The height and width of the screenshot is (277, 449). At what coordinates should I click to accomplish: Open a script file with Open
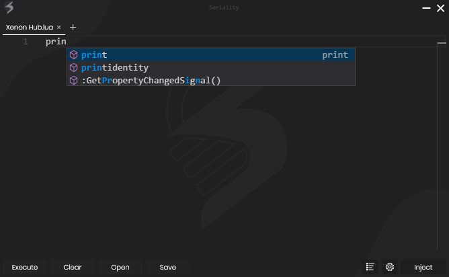click(120, 267)
